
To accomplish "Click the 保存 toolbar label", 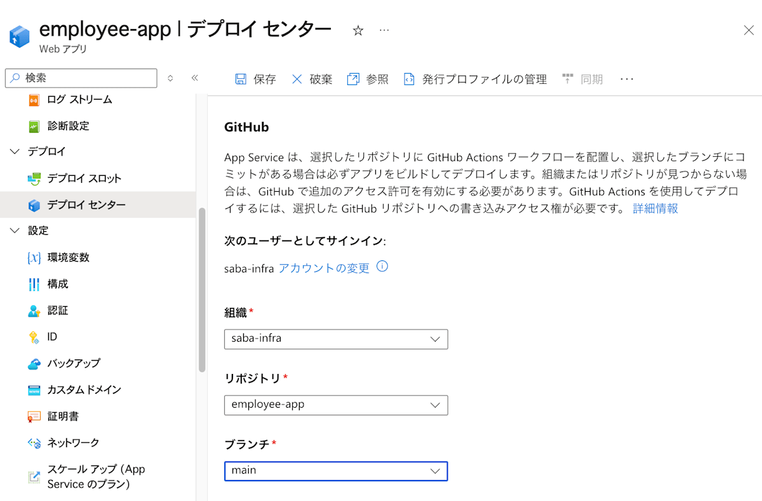I will click(x=265, y=79).
